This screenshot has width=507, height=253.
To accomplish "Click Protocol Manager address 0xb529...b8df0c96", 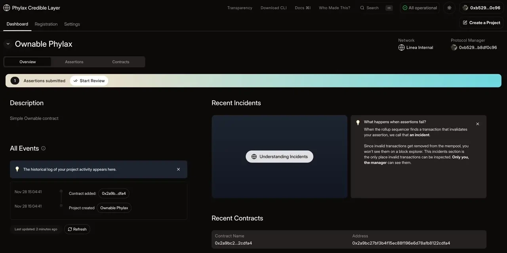I will [x=478, y=48].
